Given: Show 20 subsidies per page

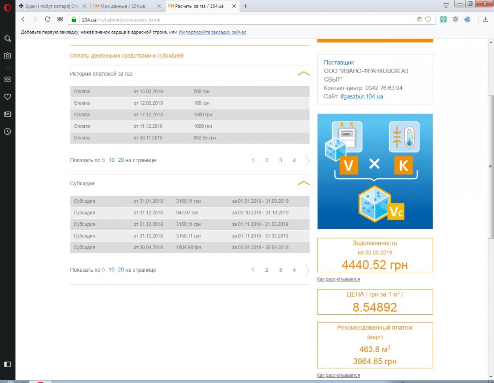Looking at the screenshot, I should [121, 270].
